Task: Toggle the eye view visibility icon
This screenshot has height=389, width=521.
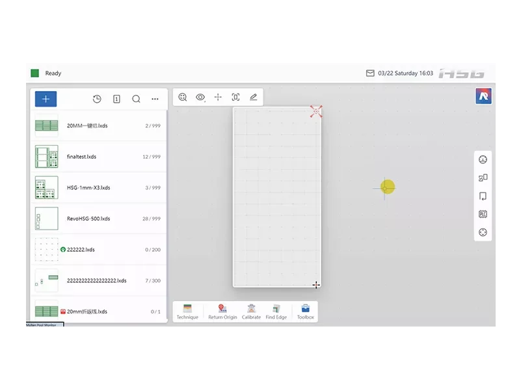Action: pos(200,97)
